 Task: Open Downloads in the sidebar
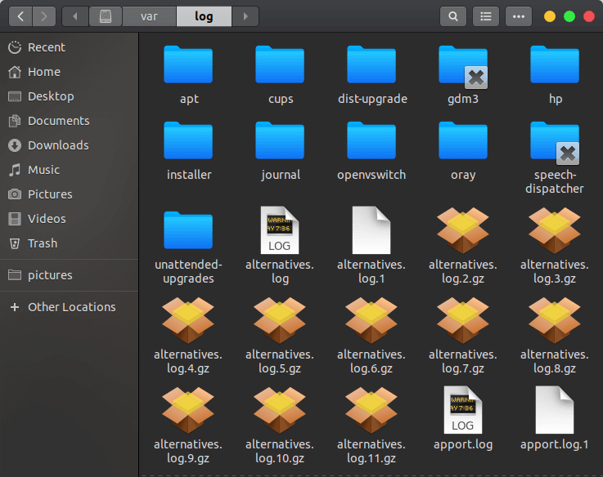(70, 145)
